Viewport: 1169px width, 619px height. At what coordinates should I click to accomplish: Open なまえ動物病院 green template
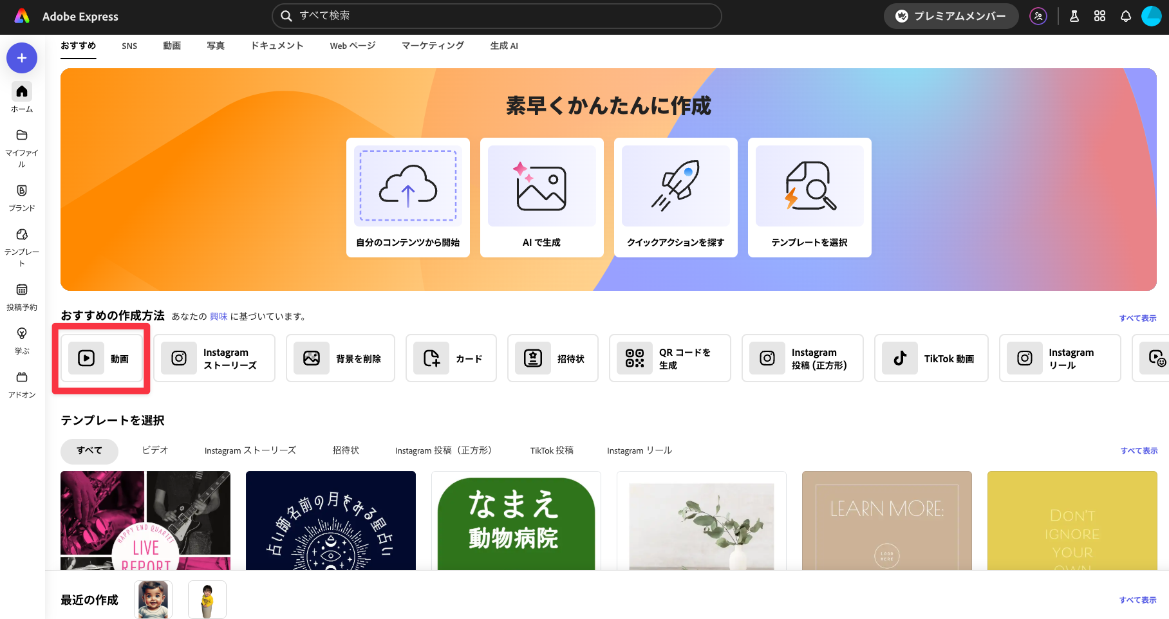point(516,521)
